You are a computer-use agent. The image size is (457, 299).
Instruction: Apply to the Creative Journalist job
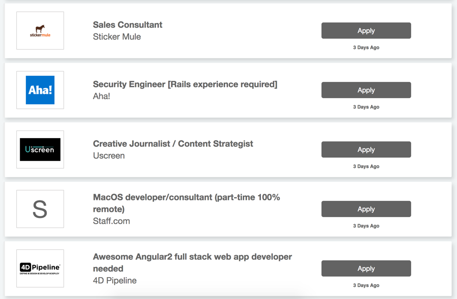pos(366,149)
